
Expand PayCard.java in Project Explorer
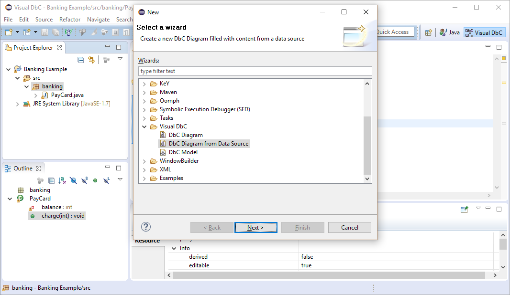point(36,95)
